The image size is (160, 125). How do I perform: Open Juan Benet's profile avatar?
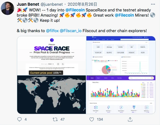click(7, 8)
